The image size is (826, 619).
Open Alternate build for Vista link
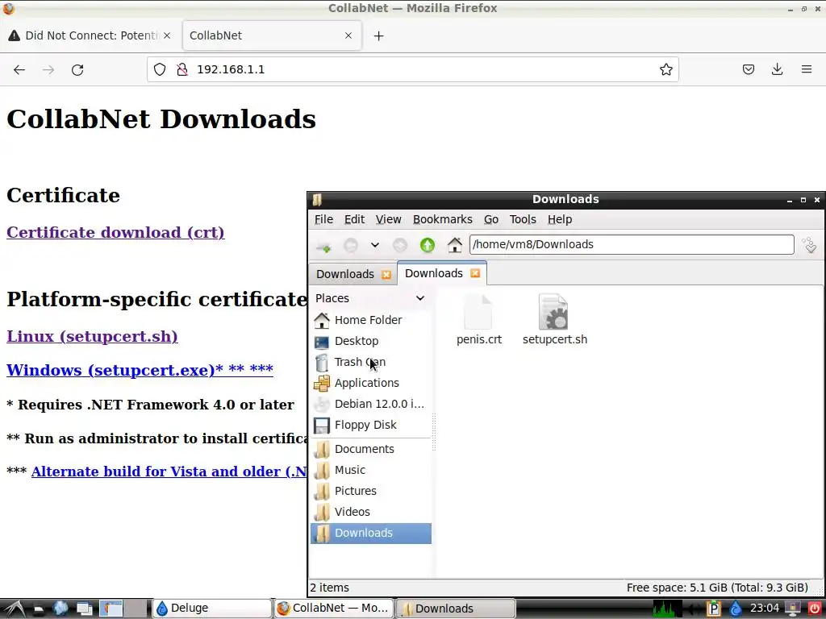pyautogui.click(x=169, y=471)
